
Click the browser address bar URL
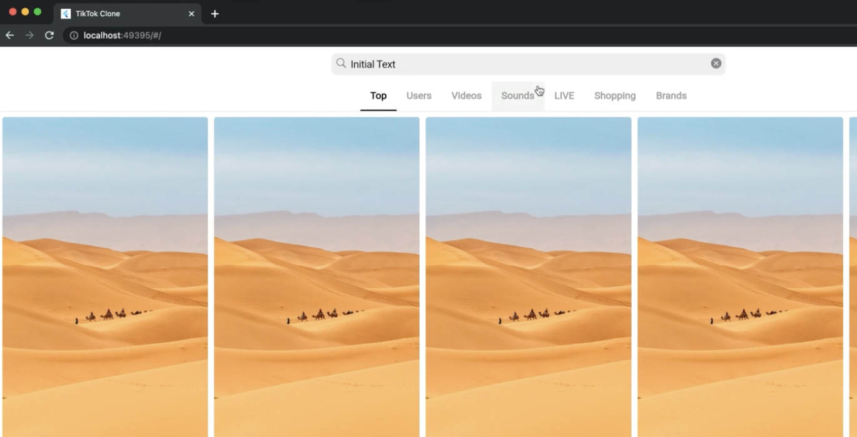[x=123, y=36]
